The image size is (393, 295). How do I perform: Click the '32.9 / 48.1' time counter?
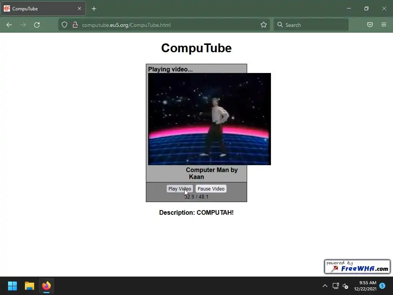[196, 197]
